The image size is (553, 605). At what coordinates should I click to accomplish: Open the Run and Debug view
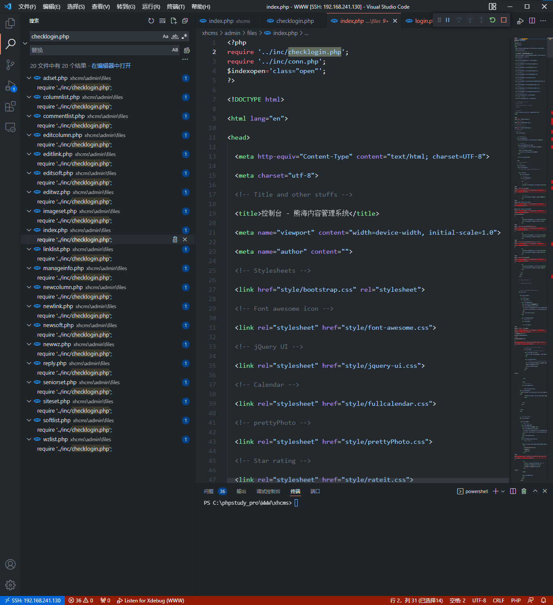pos(10,86)
